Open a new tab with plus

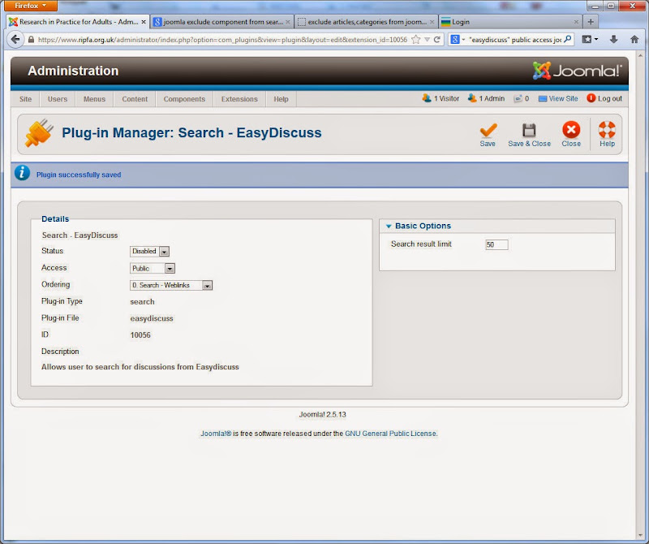click(591, 22)
